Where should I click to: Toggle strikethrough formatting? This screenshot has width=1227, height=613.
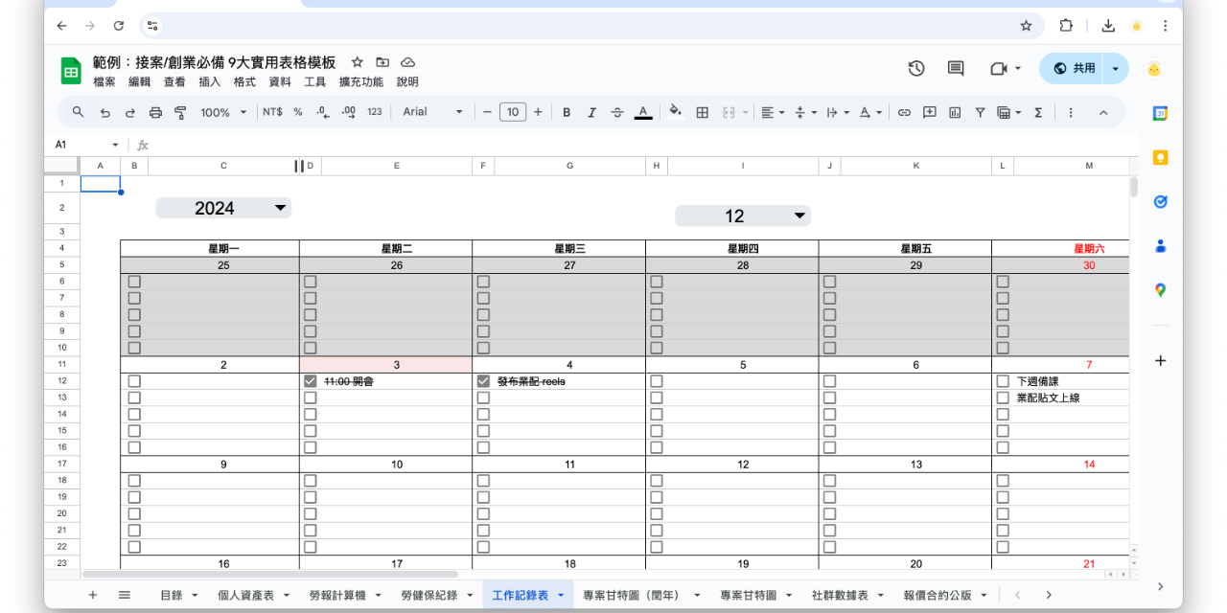tap(617, 112)
